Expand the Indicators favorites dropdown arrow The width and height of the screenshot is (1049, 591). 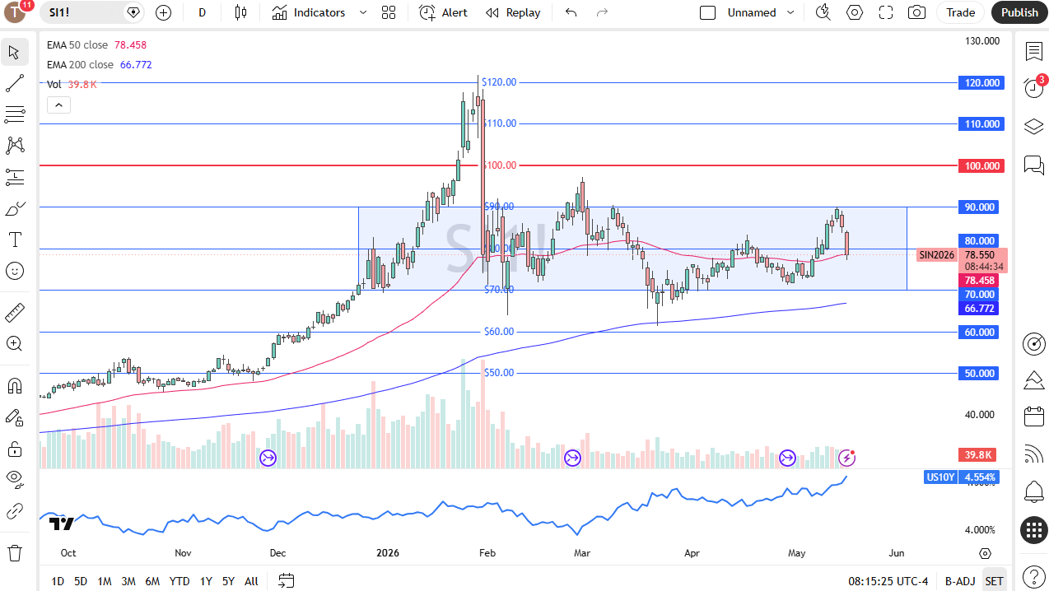(363, 12)
